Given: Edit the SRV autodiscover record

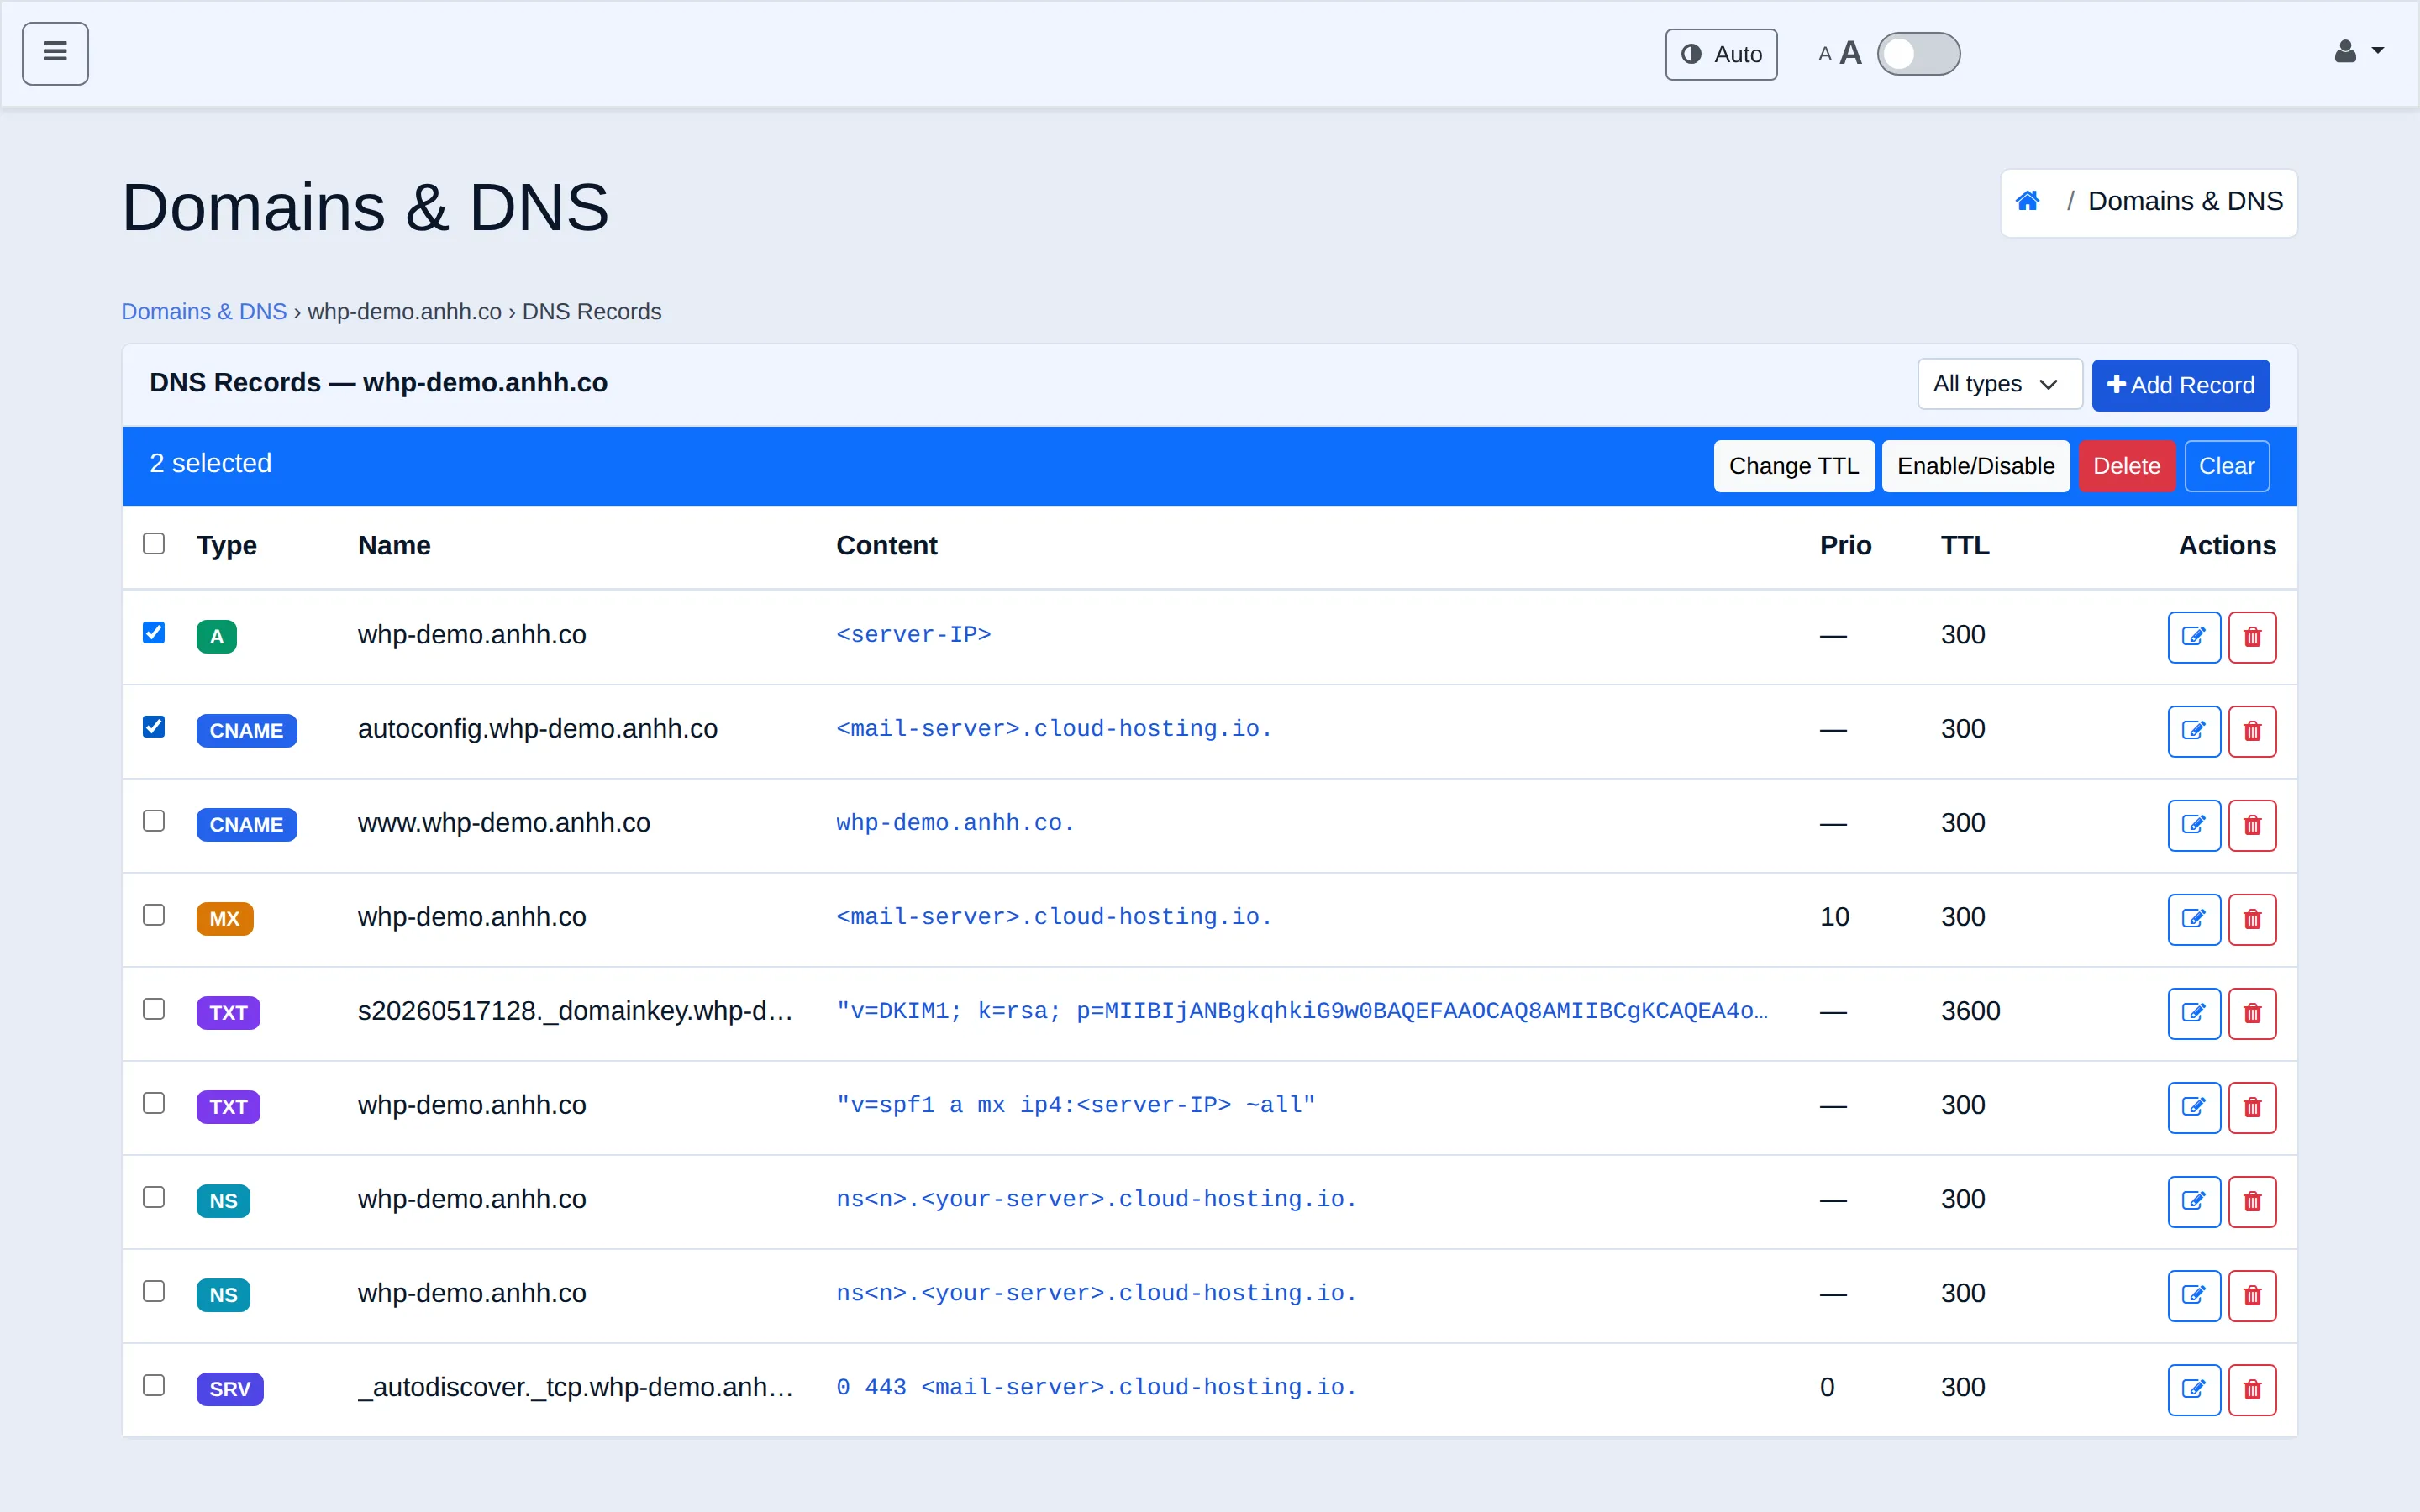Looking at the screenshot, I should pos(2194,1389).
